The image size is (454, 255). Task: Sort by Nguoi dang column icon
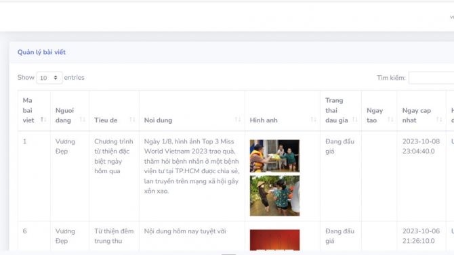[x=83, y=120]
